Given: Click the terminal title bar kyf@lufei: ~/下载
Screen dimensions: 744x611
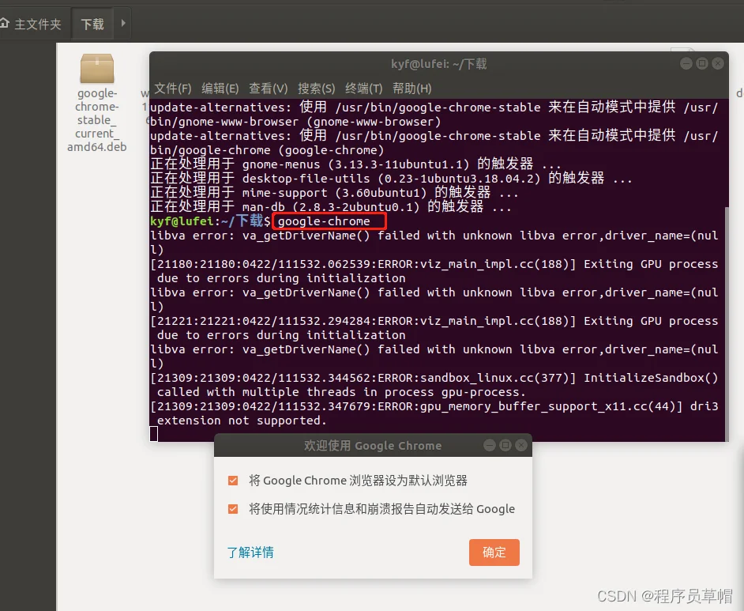Looking at the screenshot, I should (x=439, y=64).
